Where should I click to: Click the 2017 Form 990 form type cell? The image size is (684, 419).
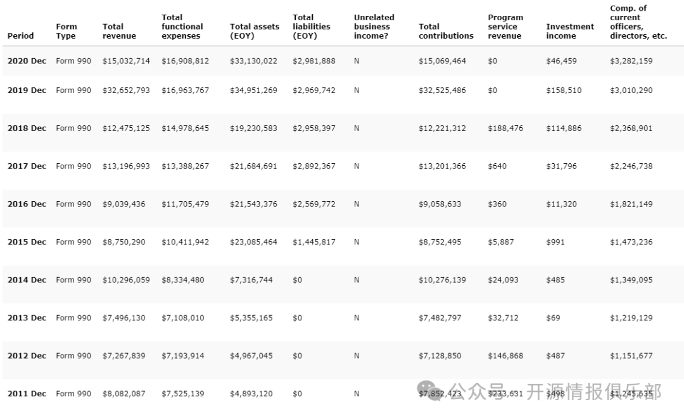point(73,166)
